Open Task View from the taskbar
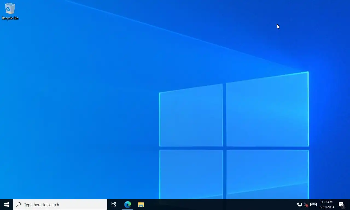 [114, 205]
